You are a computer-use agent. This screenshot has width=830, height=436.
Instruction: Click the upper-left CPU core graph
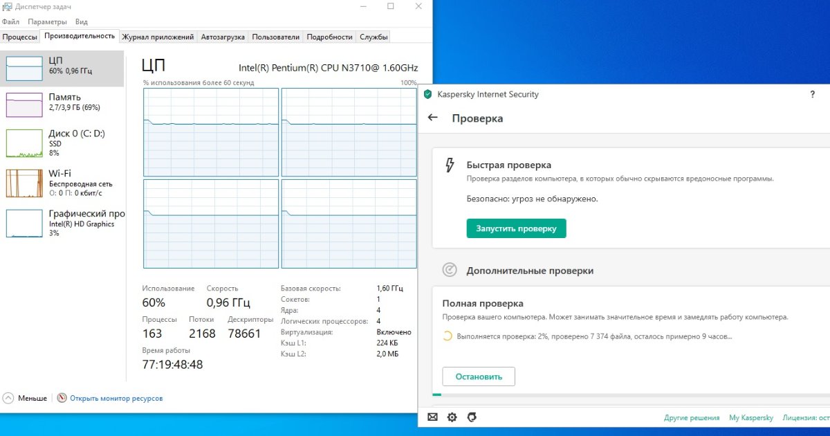pyautogui.click(x=211, y=132)
